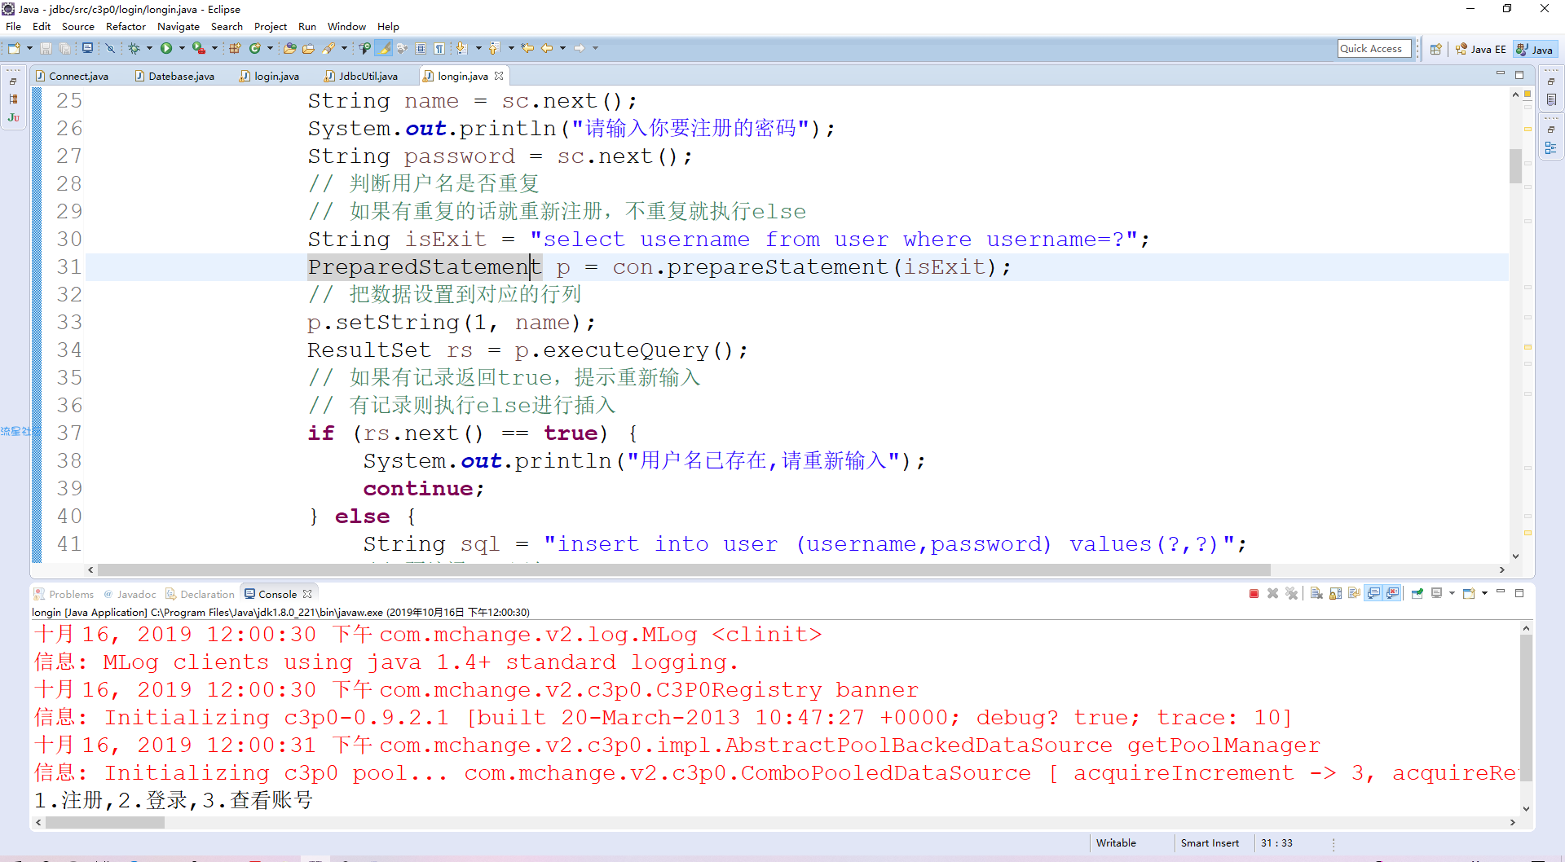Clear the Console output
The height and width of the screenshot is (862, 1565).
pos(1316,594)
